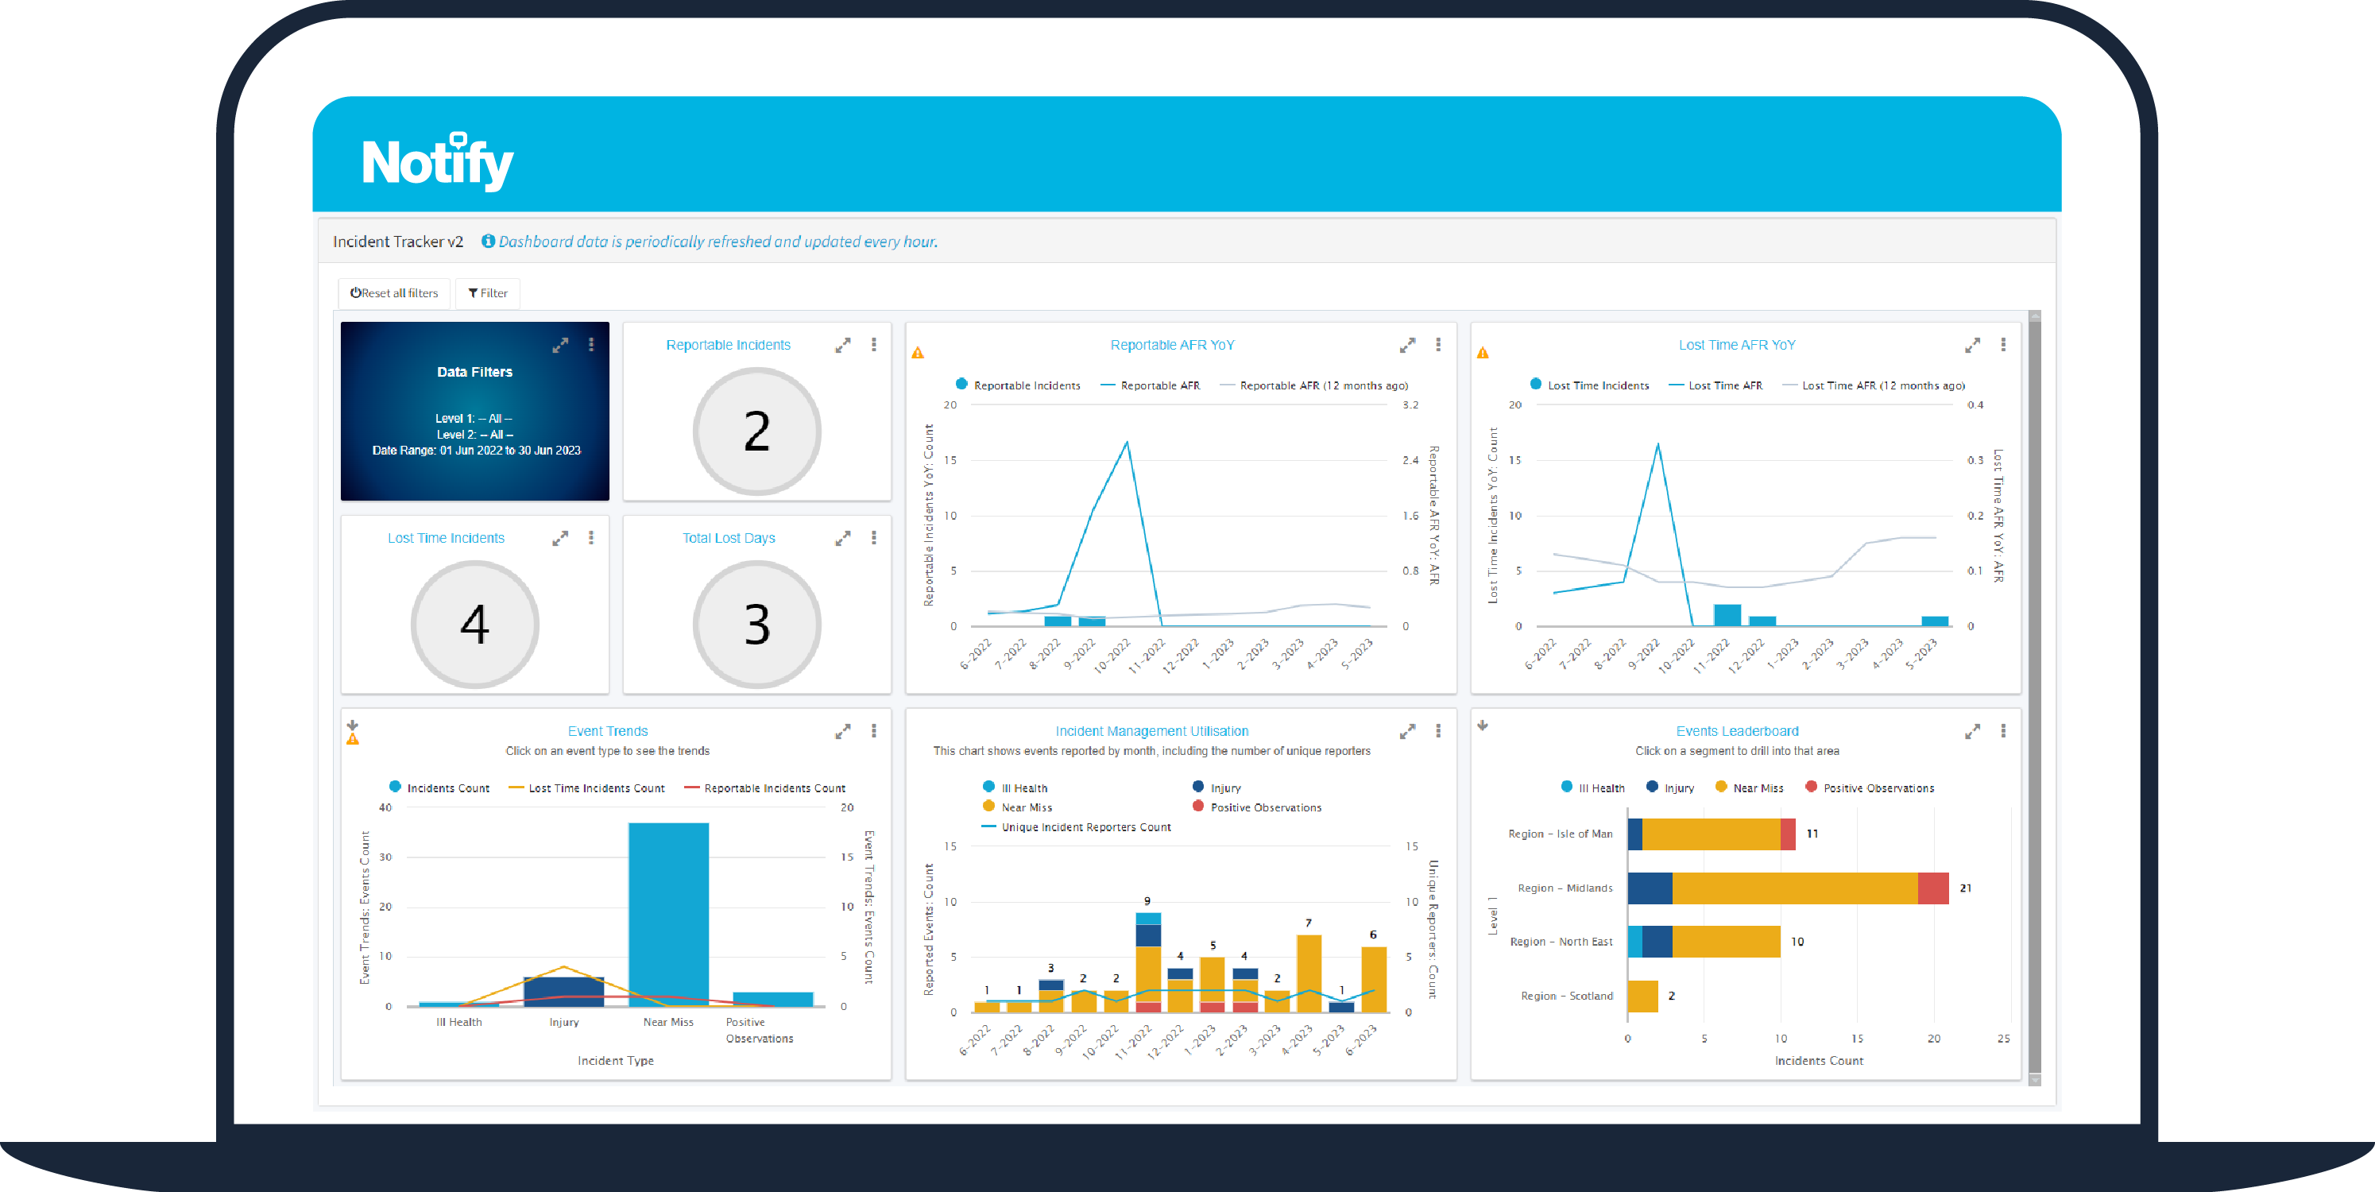Expand the Incident Management Utilisation chart
The image size is (2375, 1192).
pyautogui.click(x=1408, y=731)
